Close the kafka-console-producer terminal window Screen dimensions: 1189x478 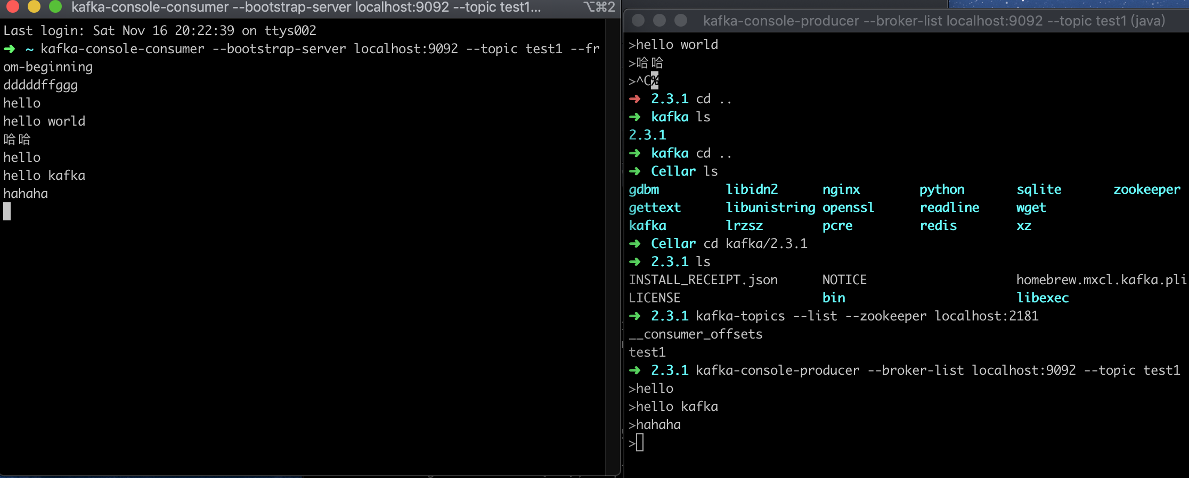(x=638, y=21)
